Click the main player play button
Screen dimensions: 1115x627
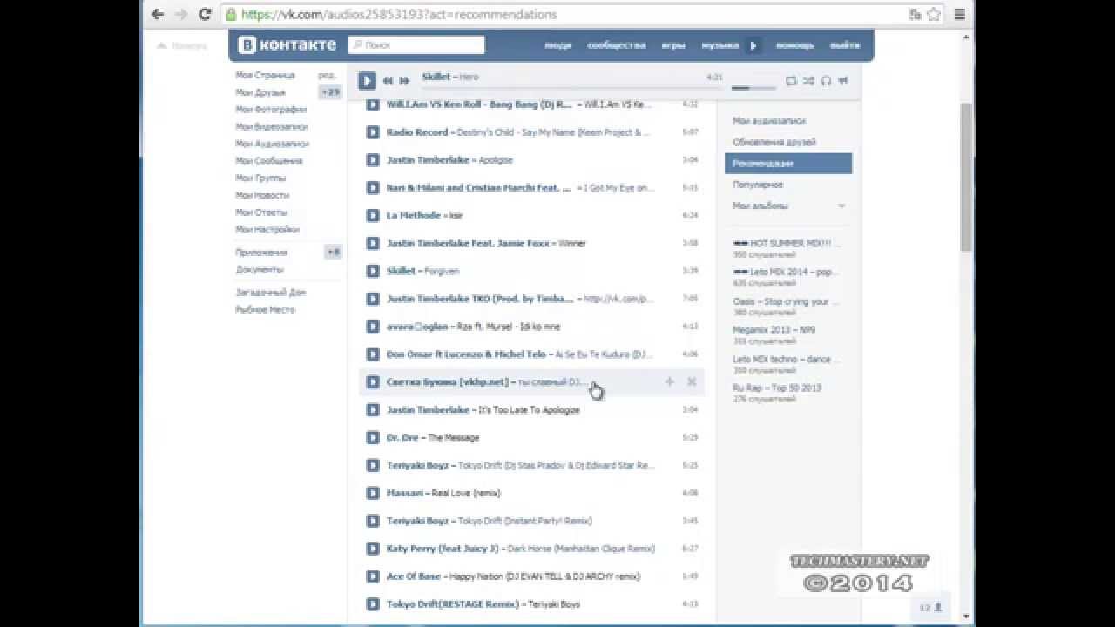click(x=367, y=80)
